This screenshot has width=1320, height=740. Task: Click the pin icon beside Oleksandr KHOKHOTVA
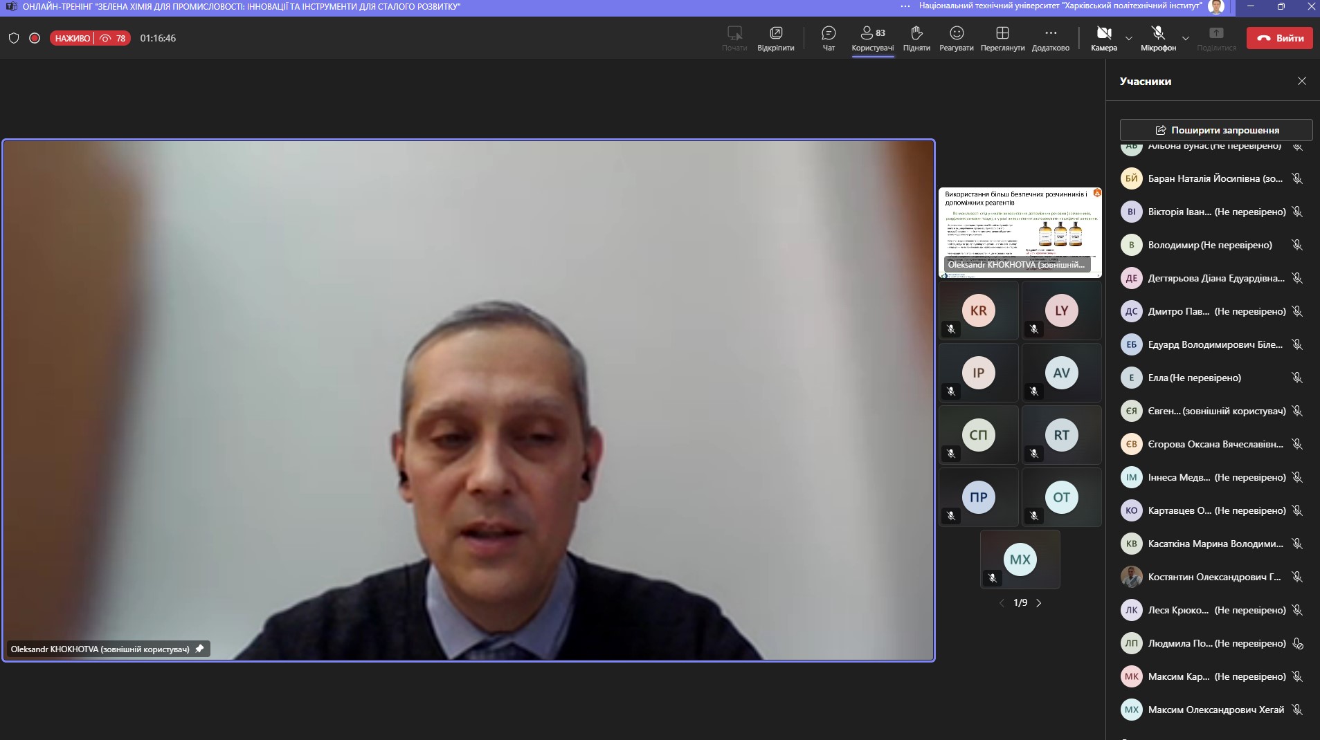click(200, 649)
